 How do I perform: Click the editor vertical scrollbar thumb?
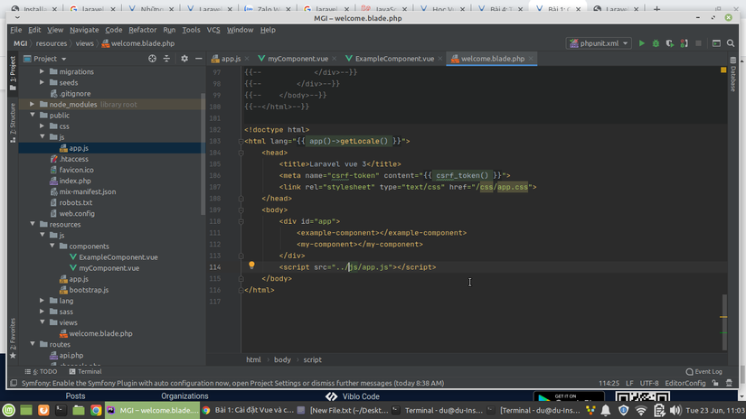tap(724, 321)
